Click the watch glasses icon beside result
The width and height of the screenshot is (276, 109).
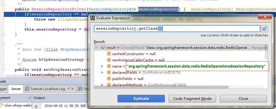(103, 47)
